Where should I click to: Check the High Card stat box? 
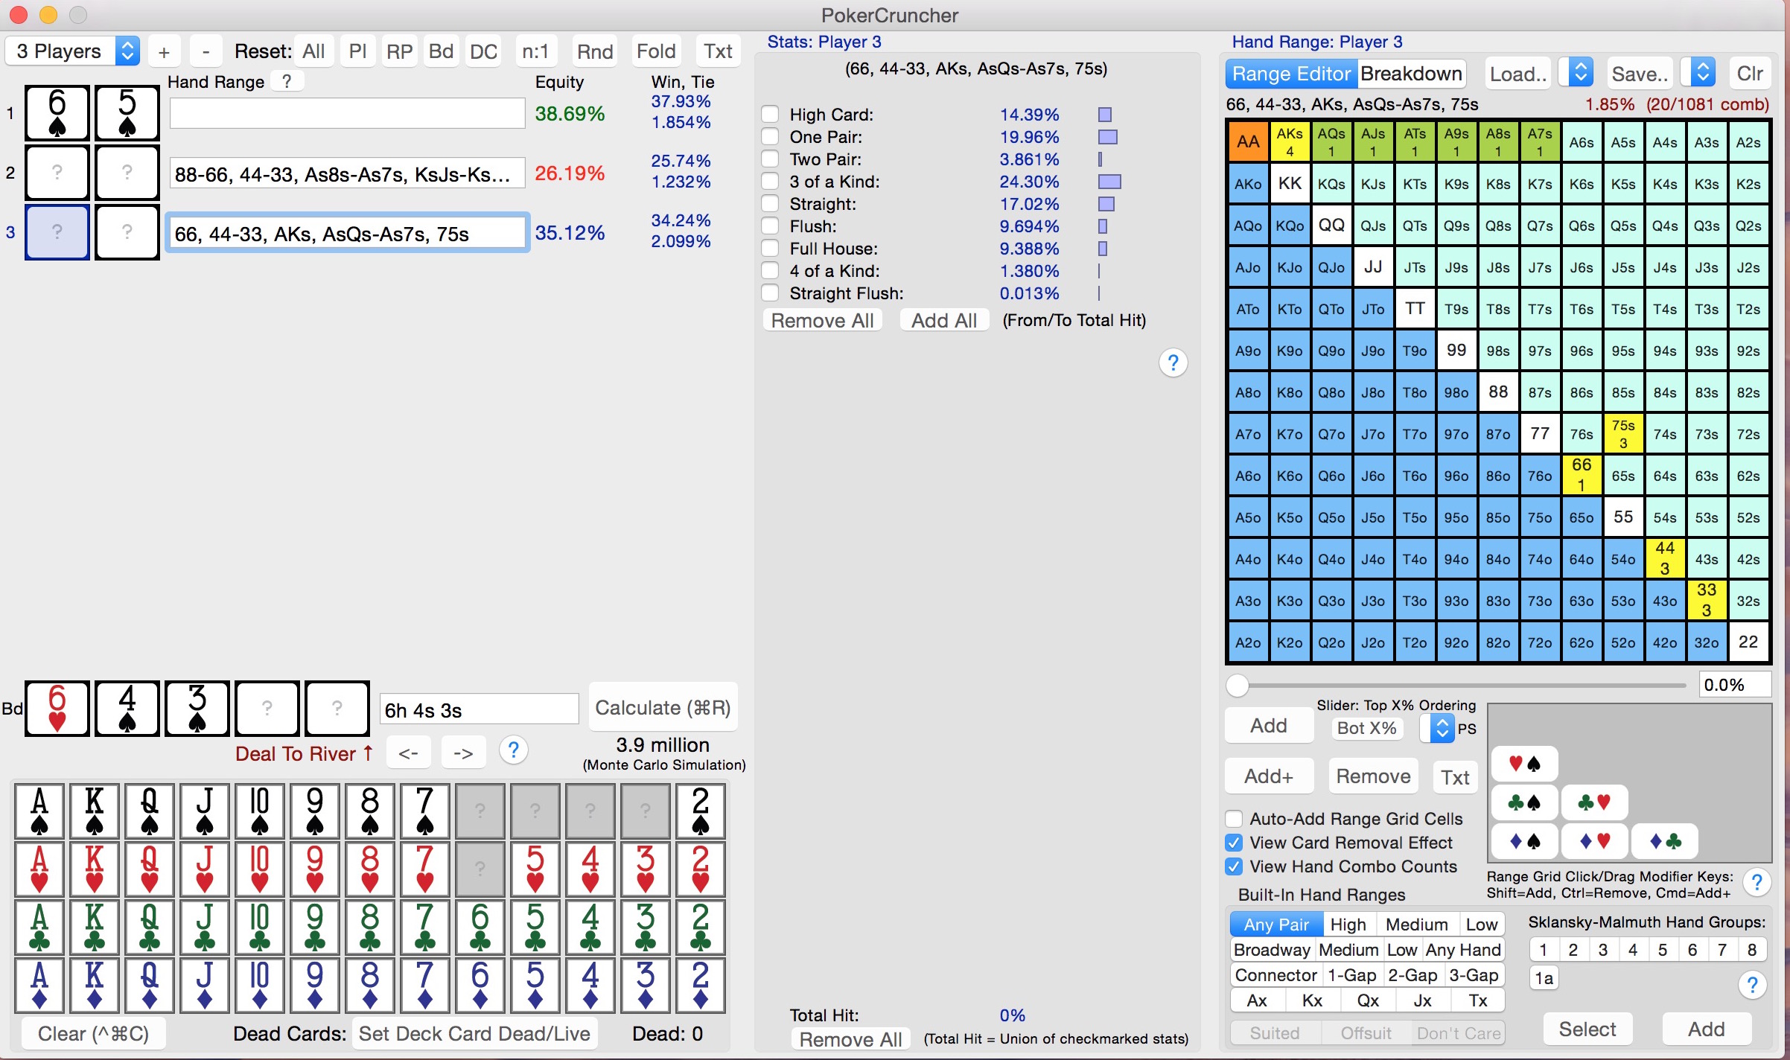click(x=770, y=114)
